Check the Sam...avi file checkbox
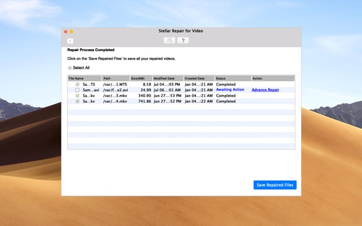This screenshot has height=226, width=362. (x=77, y=90)
